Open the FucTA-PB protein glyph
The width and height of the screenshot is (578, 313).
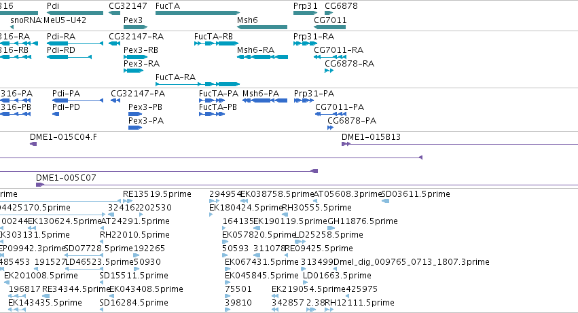coord(212,114)
